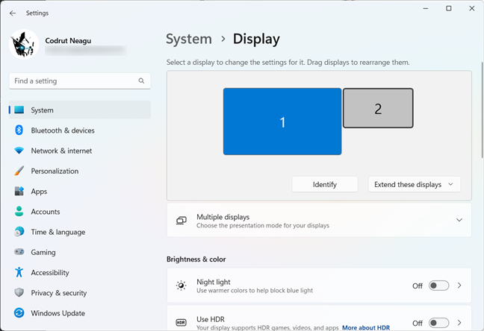Close the Settings window
This screenshot has width=484, height=331.
pos(471,8)
